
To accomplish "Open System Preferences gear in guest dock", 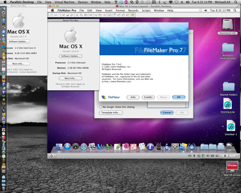I will (x=175, y=146).
